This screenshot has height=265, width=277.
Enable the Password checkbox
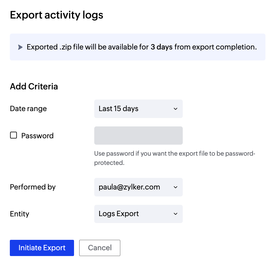point(14,135)
